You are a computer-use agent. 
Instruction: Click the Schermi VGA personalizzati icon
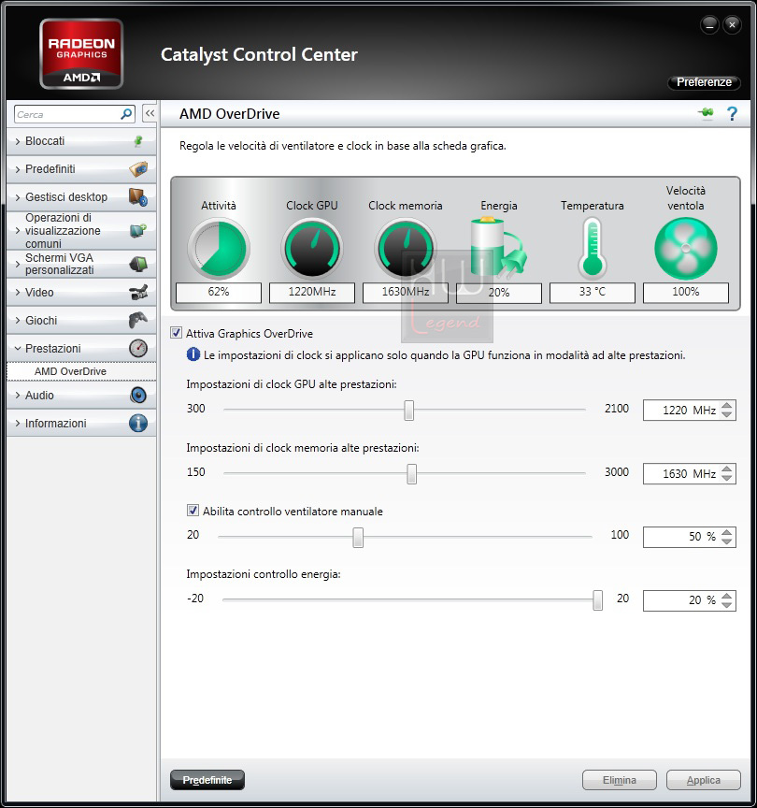138,264
